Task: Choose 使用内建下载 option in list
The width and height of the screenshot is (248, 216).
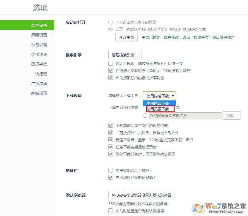Action: tap(159, 103)
